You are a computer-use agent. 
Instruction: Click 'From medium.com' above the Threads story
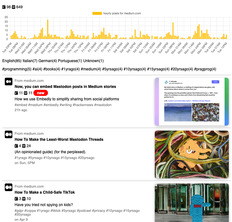click(x=29, y=134)
